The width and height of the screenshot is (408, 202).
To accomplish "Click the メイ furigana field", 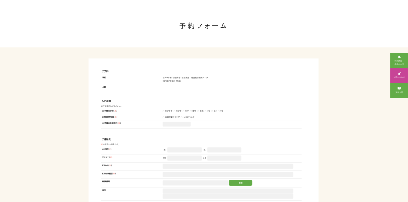I will point(224,158).
